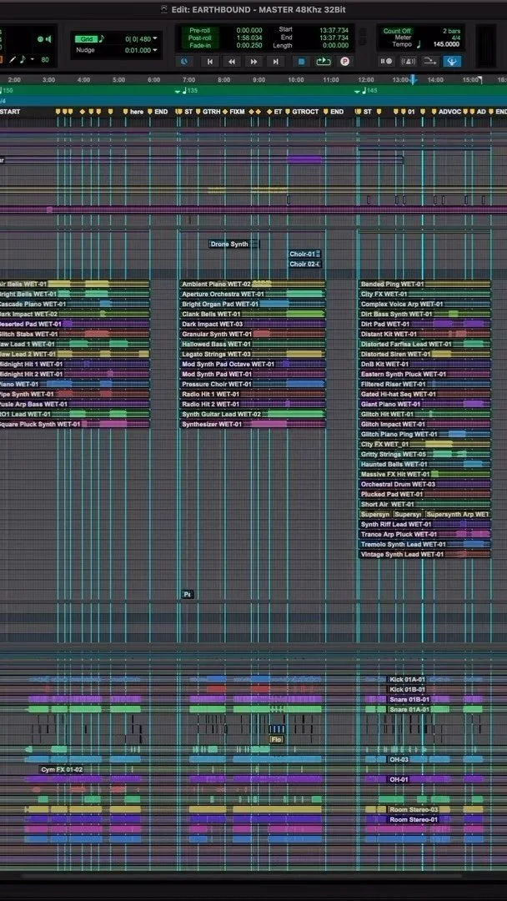This screenshot has height=901, width=507.
Task: Click the Pre-roll time value 0:00.000
Action: tap(249, 31)
